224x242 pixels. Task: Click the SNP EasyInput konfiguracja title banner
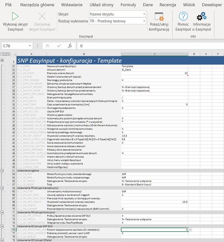[120, 60]
